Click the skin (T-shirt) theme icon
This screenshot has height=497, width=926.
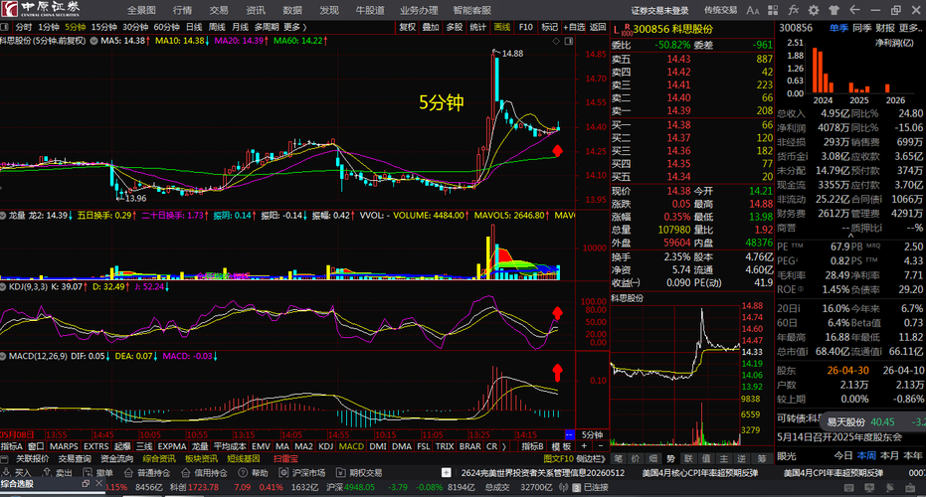point(833,10)
